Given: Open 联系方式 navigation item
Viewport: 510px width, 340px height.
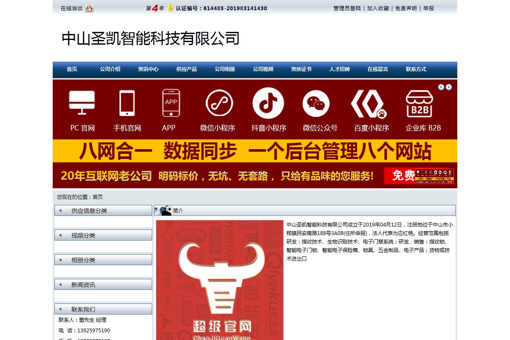Looking at the screenshot, I should coord(416,69).
